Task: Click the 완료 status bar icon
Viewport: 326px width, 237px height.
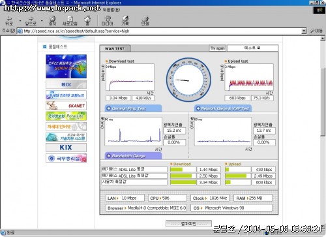Action: [x=3, y=233]
